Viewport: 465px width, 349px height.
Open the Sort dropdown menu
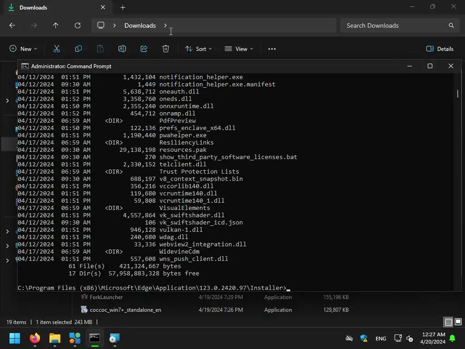(x=198, y=49)
